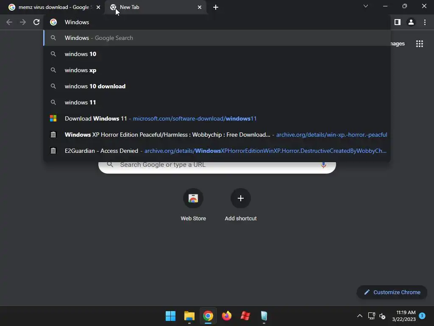Open Windows Start menu

coord(170,316)
